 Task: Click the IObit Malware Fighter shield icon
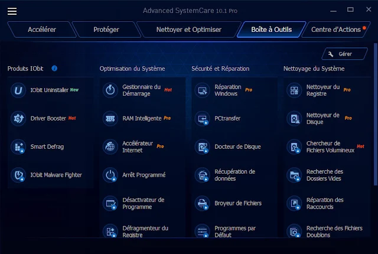click(x=18, y=175)
